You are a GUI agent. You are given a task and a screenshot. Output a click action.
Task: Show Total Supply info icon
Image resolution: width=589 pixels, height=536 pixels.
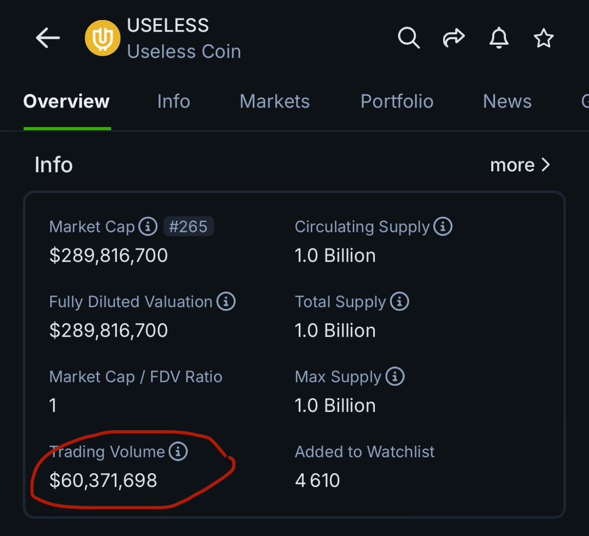click(x=400, y=302)
